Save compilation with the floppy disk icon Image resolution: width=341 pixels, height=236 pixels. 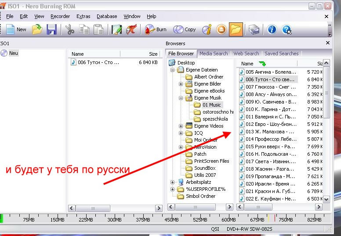click(x=51, y=29)
